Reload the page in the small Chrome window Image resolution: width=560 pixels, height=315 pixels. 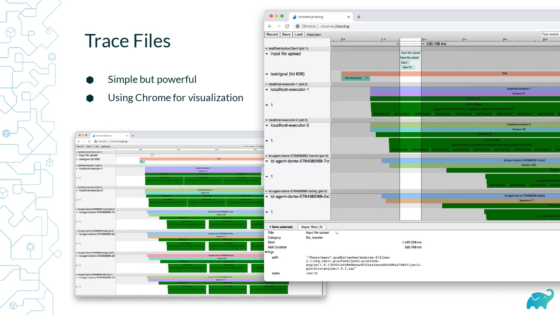(89, 141)
